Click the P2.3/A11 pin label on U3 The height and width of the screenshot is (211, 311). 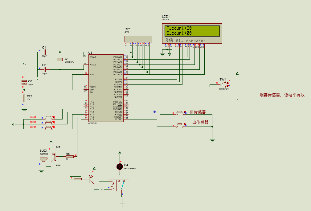[118, 87]
